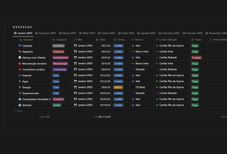The height and width of the screenshot is (154, 227).
Task: Click the red A pagar status tag
Action: pos(196,58)
